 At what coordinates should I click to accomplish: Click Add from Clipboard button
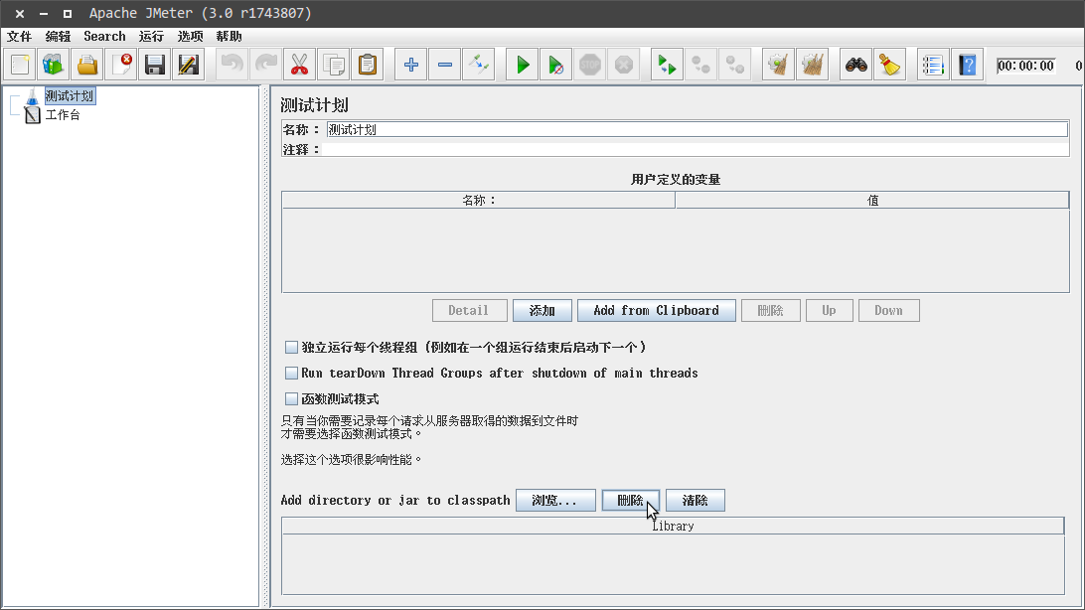tap(656, 311)
